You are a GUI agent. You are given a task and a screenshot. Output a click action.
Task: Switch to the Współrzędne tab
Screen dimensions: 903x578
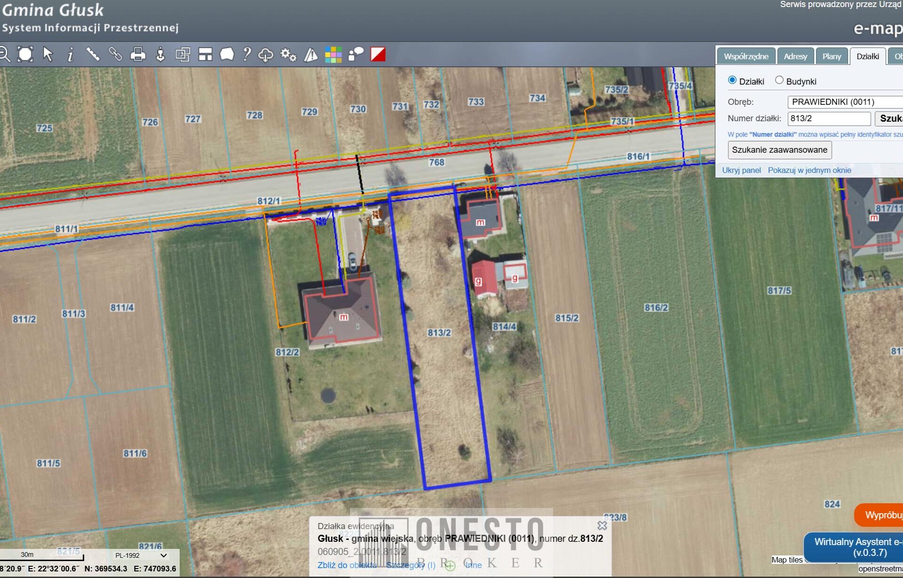[x=746, y=56]
